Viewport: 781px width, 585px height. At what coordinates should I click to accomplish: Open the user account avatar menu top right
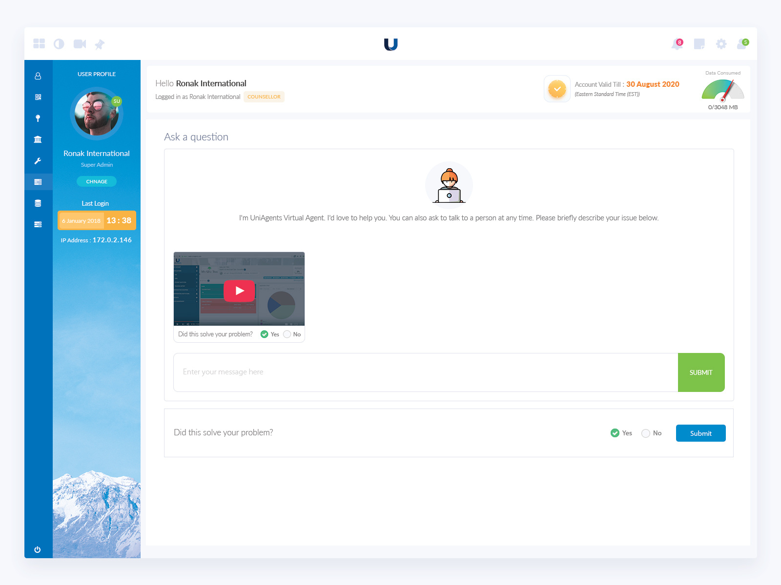(x=743, y=44)
